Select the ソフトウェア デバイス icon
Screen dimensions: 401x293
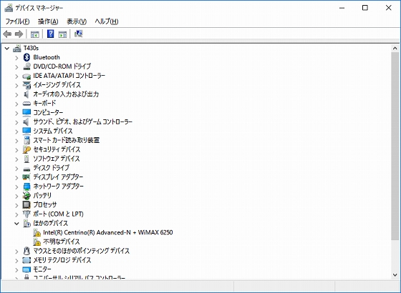point(26,159)
